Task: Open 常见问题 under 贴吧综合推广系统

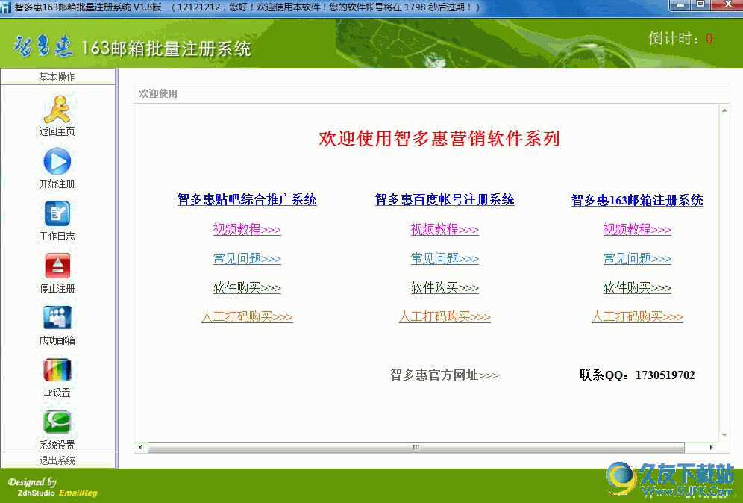Action: tap(247, 259)
